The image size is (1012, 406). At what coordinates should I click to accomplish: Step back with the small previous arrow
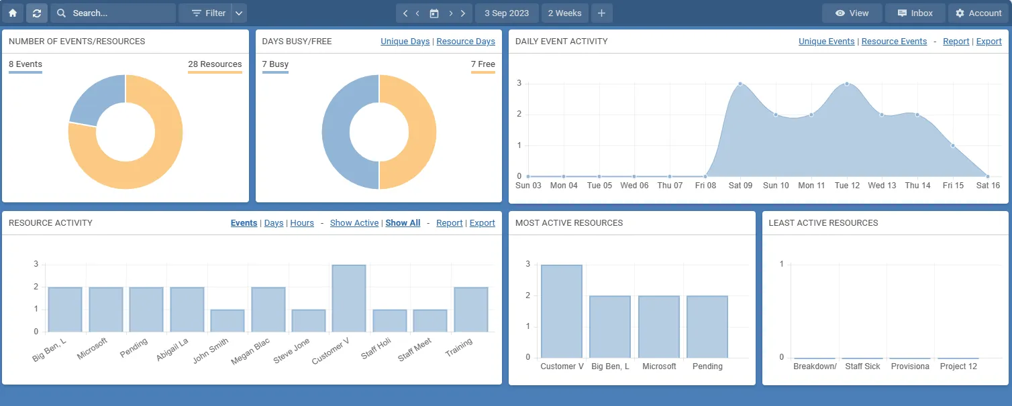pyautogui.click(x=417, y=13)
